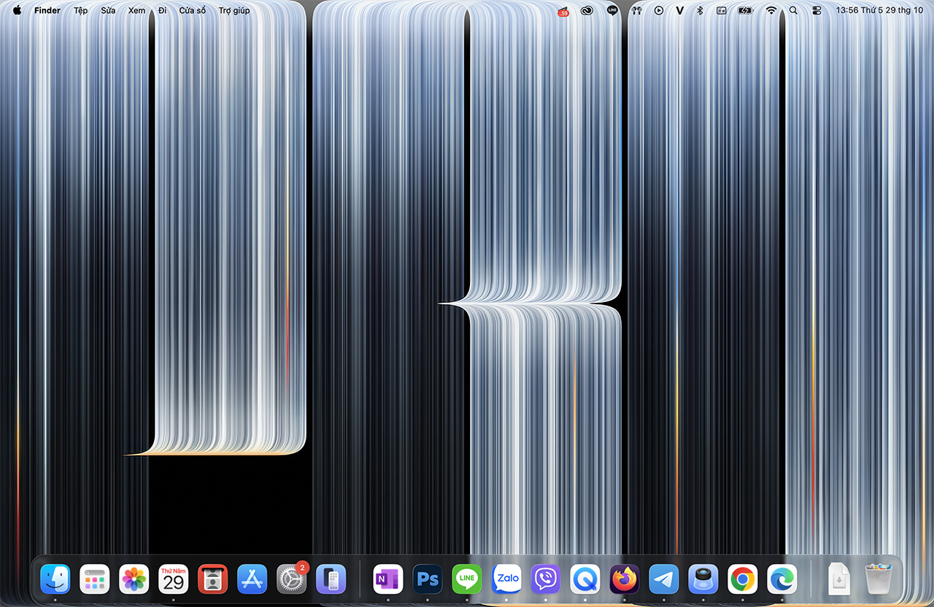Open the Finder menu in menu bar
Image resolution: width=934 pixels, height=607 pixels.
(47, 10)
